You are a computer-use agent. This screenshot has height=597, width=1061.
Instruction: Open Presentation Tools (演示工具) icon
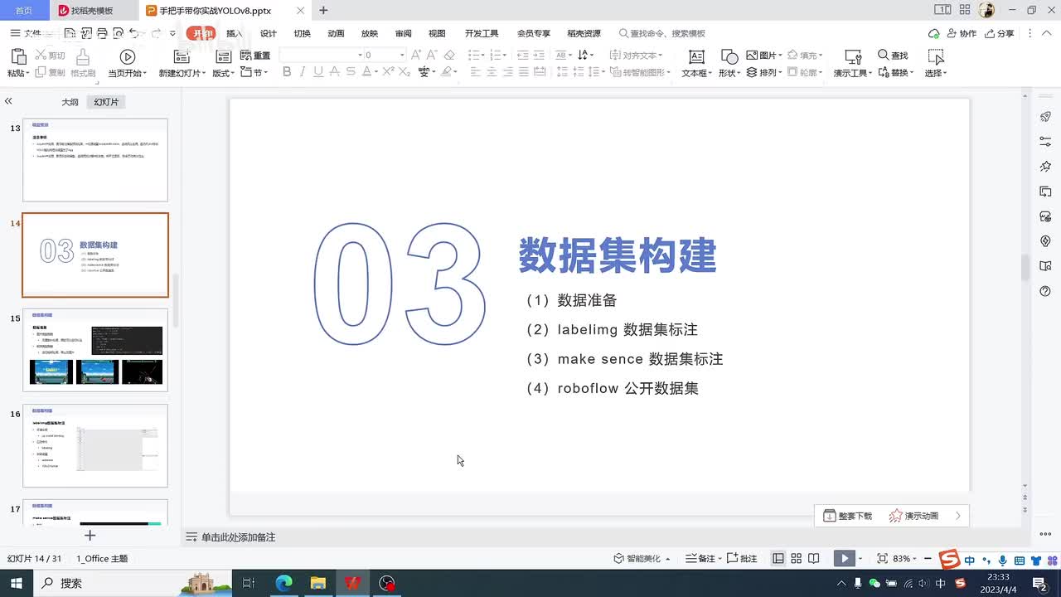coord(853,56)
